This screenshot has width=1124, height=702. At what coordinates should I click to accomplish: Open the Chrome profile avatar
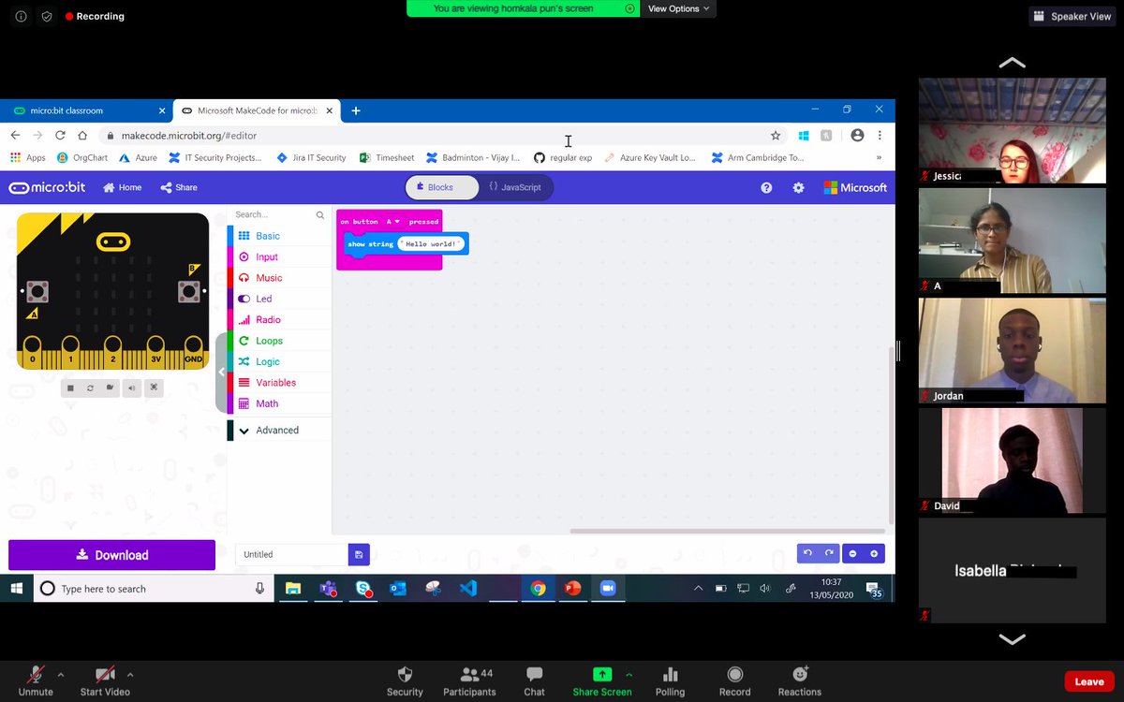(857, 136)
